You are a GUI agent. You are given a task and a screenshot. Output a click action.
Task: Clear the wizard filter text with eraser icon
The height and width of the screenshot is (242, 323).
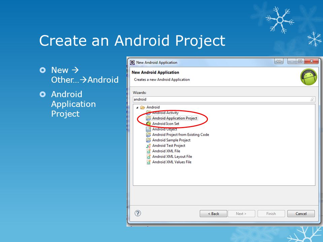pyautogui.click(x=312, y=99)
